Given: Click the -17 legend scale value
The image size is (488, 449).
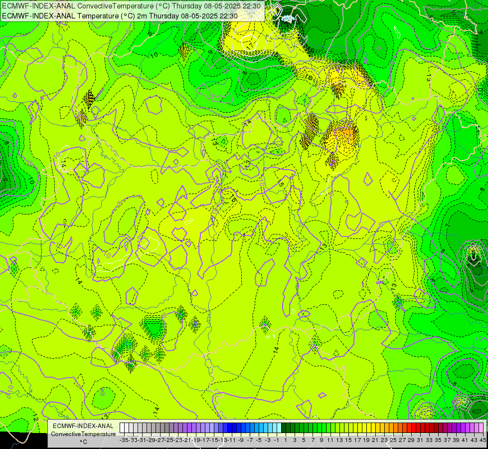Looking at the screenshot, I should coord(205,441).
